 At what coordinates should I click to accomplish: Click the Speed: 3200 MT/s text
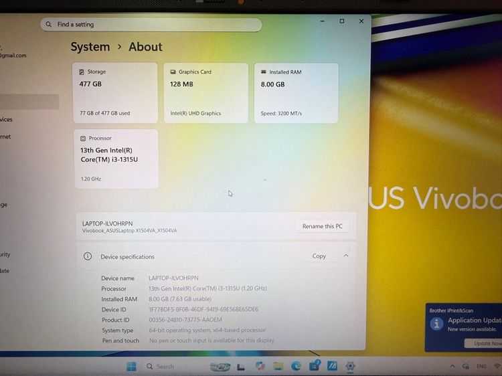[x=281, y=113]
